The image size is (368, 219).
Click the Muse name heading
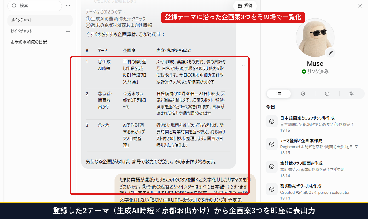(315, 63)
